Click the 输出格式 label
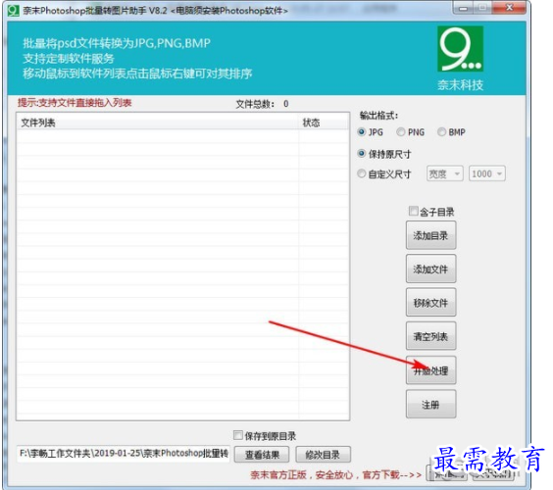This screenshot has height=490, width=553. pos(378,116)
